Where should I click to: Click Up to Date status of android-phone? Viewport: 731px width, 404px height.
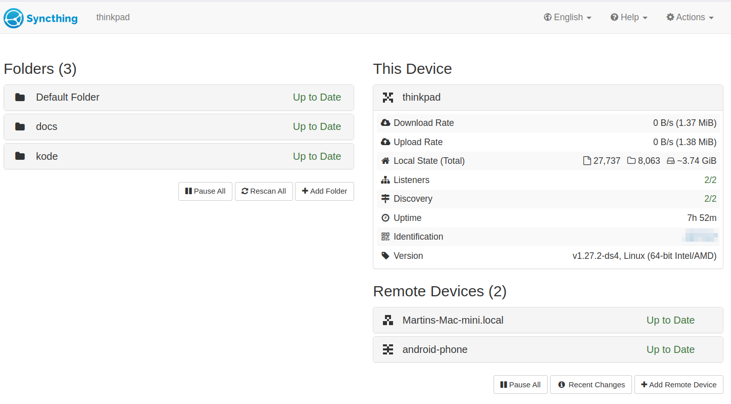pyautogui.click(x=670, y=349)
